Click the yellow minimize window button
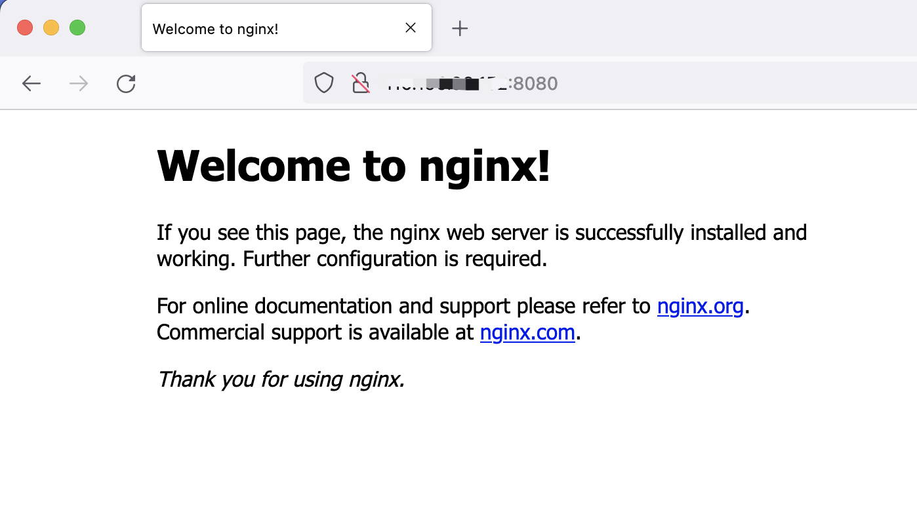The width and height of the screenshot is (917, 506). (51, 28)
